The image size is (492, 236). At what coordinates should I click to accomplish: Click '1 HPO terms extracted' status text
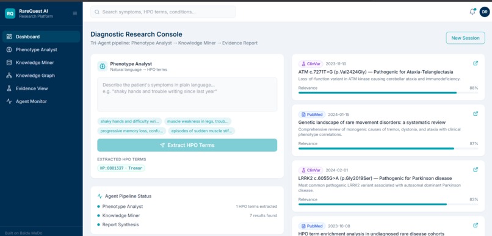pyautogui.click(x=256, y=207)
